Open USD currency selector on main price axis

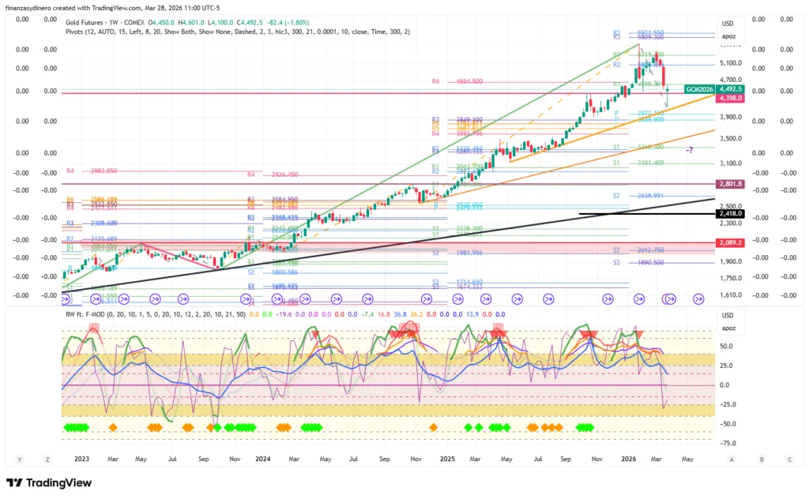(x=728, y=24)
